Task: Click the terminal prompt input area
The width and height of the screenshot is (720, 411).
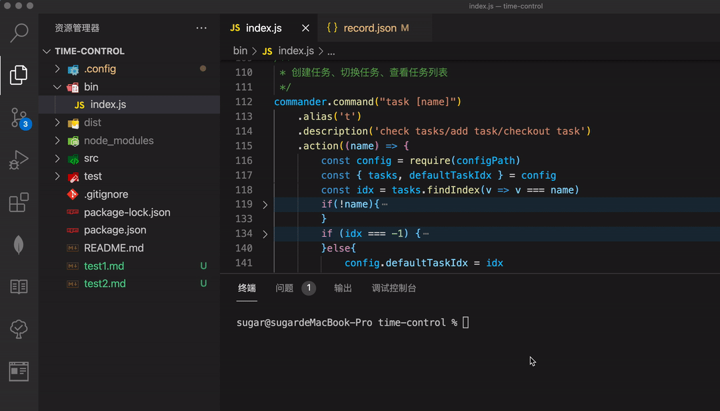Action: click(465, 323)
